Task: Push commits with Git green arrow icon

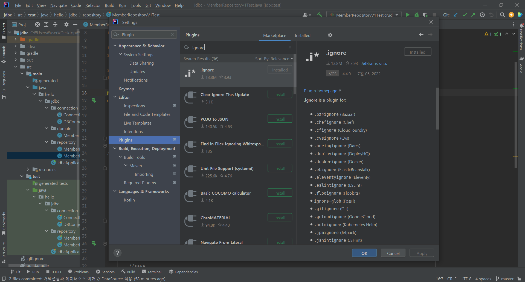Action: tap(473, 15)
